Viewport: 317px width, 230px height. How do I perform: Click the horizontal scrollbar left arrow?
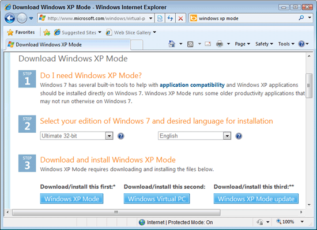coord(7,212)
